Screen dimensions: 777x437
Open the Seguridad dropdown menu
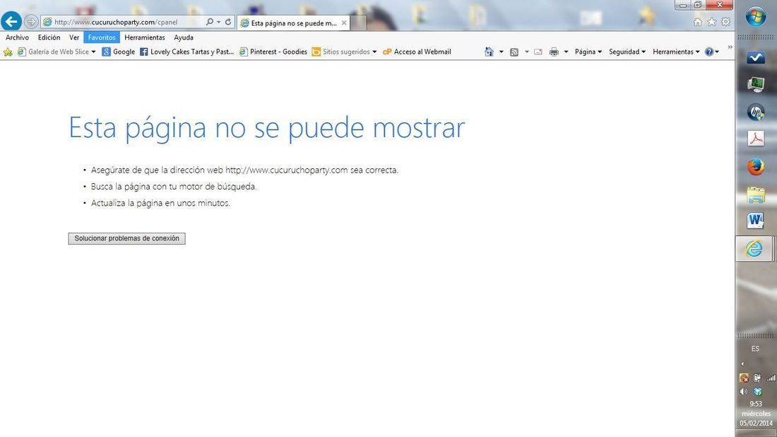click(x=627, y=52)
